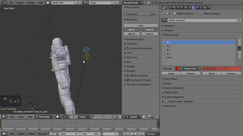The image size is (243, 136).
Task: Open the Pose menu in 3D view header
Action: click(x=30, y=117)
